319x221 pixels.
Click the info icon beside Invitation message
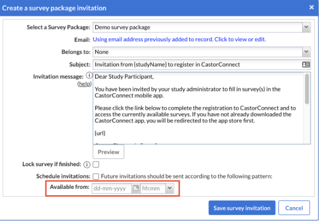click(x=89, y=76)
